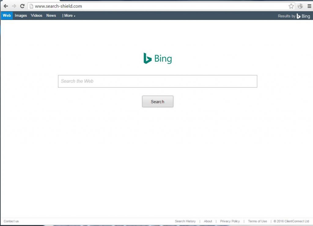Image resolution: width=313 pixels, height=226 pixels.
Task: Select the Web tab
Action: [7, 16]
